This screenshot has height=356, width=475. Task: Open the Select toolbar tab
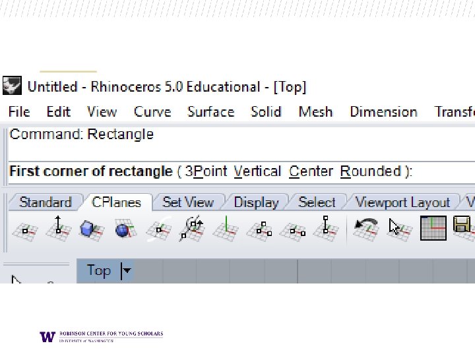click(x=317, y=202)
